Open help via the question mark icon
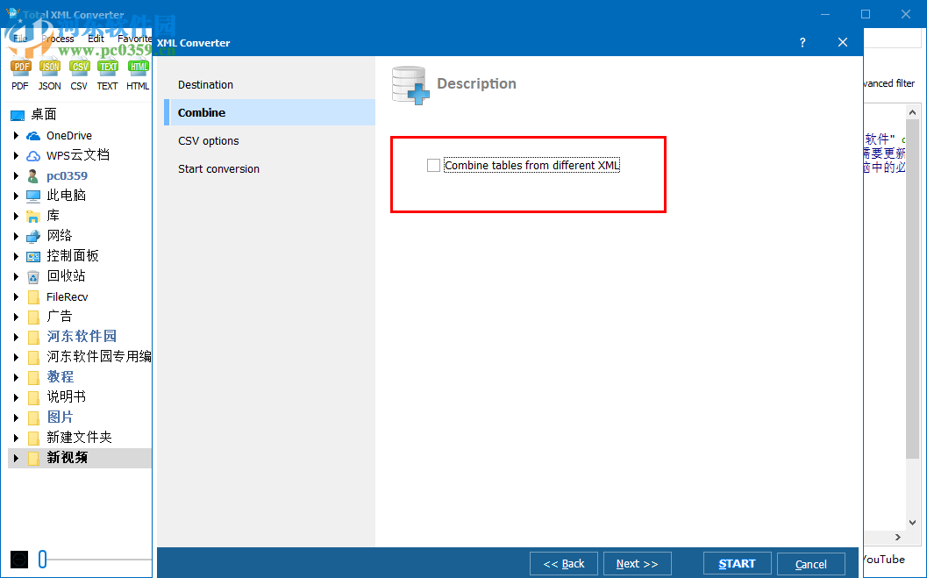The width and height of the screenshot is (927, 578). point(802,42)
